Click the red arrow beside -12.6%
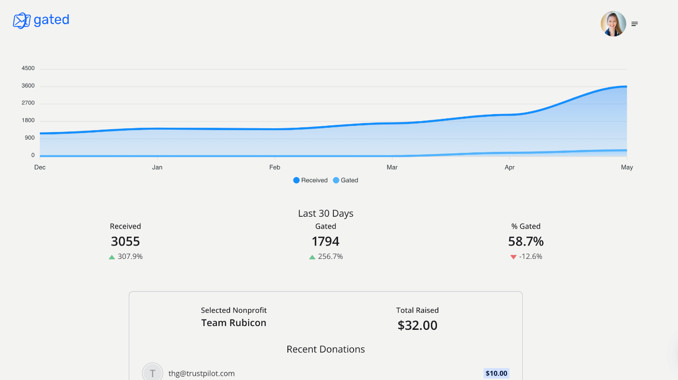 coord(513,256)
